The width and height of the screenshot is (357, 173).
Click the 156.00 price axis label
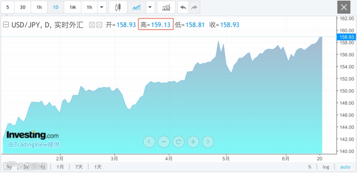point(348,55)
